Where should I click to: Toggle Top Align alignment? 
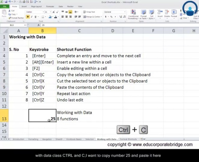coord(63,12)
